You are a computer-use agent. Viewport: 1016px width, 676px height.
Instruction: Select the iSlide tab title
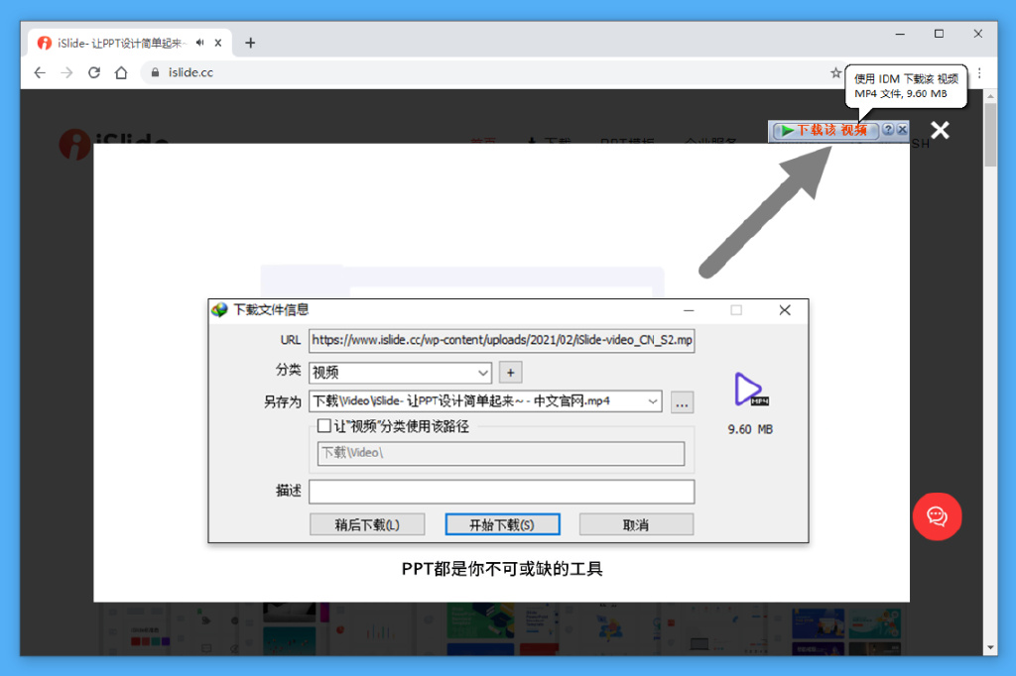click(x=121, y=44)
